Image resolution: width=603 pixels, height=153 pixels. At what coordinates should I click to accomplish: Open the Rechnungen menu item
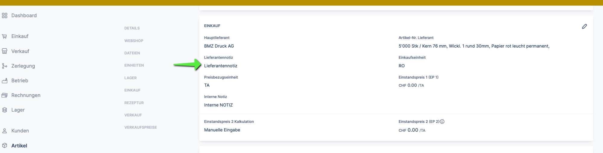pos(26,95)
